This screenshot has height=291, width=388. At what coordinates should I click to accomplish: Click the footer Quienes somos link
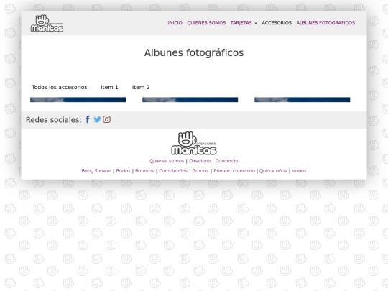[167, 161]
